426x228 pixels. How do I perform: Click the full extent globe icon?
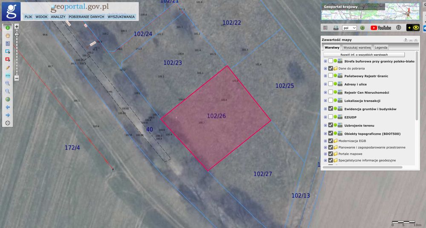[8, 99]
